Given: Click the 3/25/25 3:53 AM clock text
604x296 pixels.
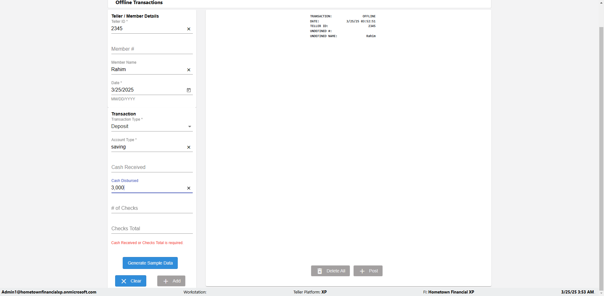Looking at the screenshot, I should 578,292.
